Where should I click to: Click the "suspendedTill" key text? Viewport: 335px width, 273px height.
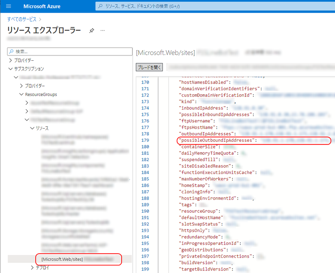click(x=198, y=159)
